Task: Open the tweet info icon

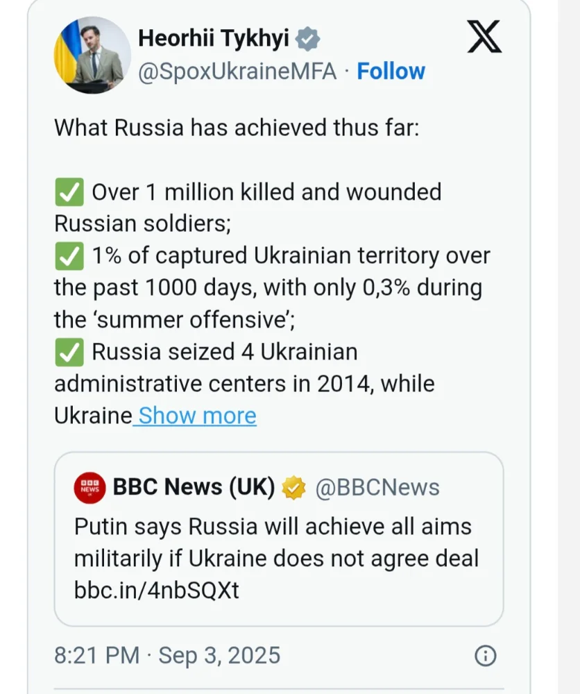Action: (x=485, y=655)
